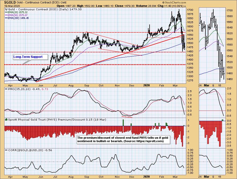
Task: Click the Volume 28.8M value
Action: click(146, 6)
